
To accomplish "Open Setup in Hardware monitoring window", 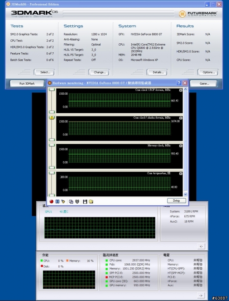I will pos(176,201).
